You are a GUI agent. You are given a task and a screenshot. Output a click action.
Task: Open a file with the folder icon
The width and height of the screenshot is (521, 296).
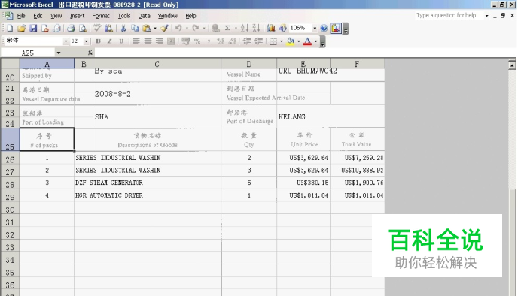coord(22,29)
